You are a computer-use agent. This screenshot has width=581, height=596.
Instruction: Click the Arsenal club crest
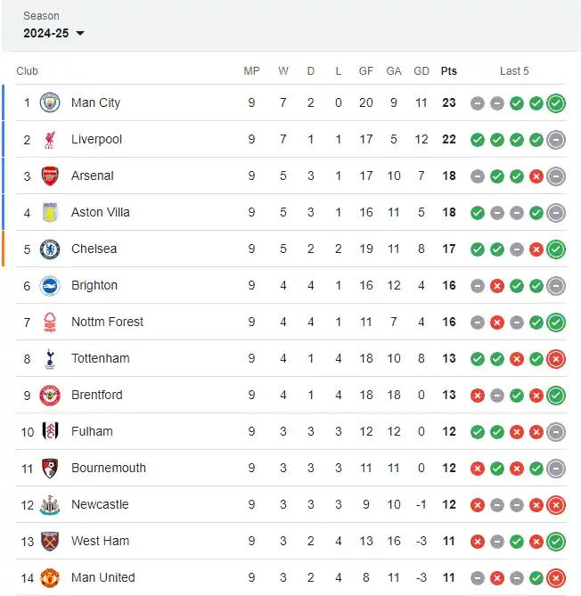[x=50, y=176]
